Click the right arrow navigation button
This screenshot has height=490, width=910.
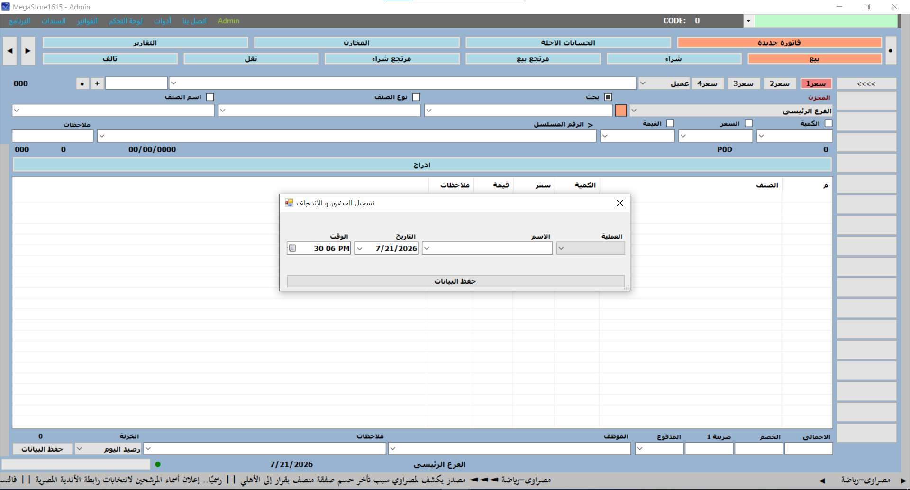point(28,51)
